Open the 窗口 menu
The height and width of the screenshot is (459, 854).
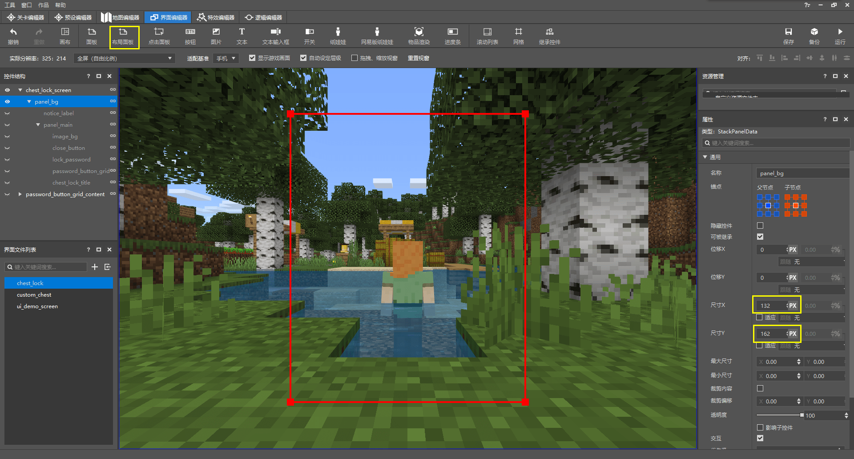click(x=27, y=5)
